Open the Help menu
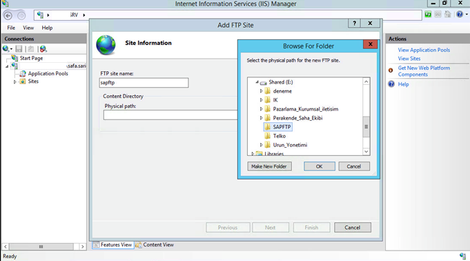470x261 pixels. 47,28
